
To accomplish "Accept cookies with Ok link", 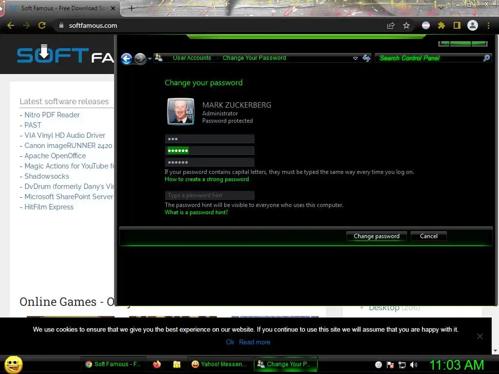I will 230,342.
